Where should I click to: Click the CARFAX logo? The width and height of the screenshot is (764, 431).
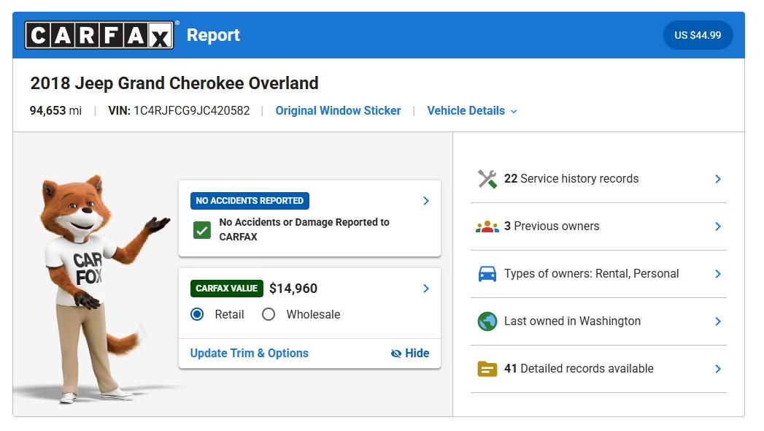99,35
